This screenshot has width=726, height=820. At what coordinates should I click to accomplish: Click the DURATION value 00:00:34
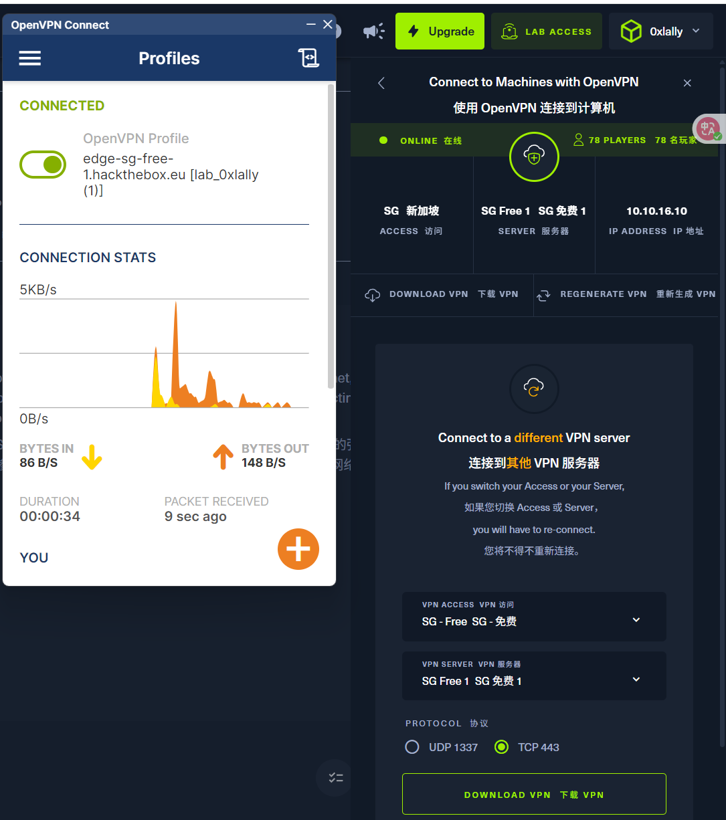coord(50,516)
